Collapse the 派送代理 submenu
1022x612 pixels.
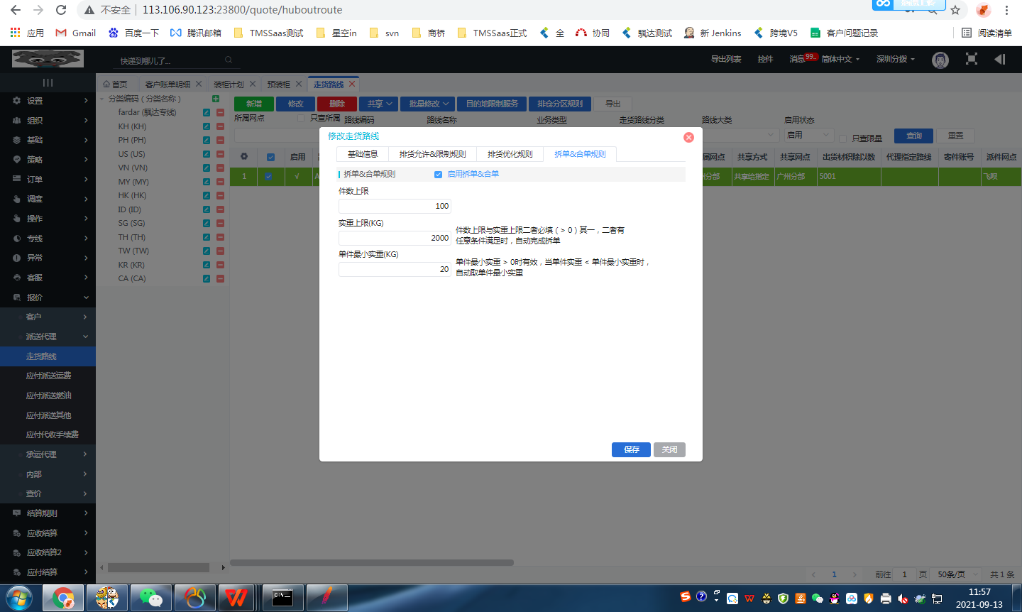pos(48,337)
